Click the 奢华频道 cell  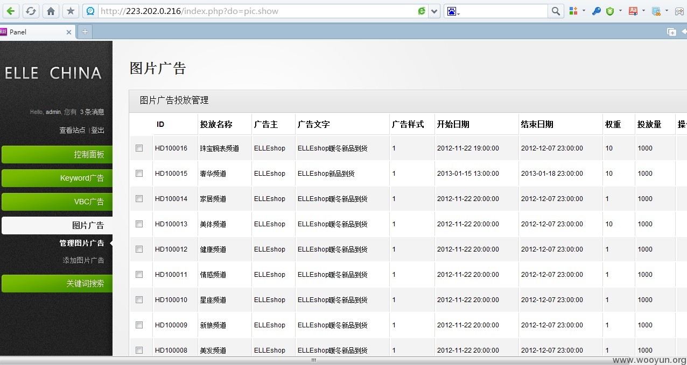213,174
